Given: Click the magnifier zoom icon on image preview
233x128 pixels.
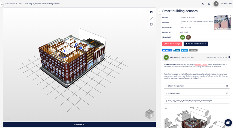Looking at the screenshot, I should [x=166, y=108].
